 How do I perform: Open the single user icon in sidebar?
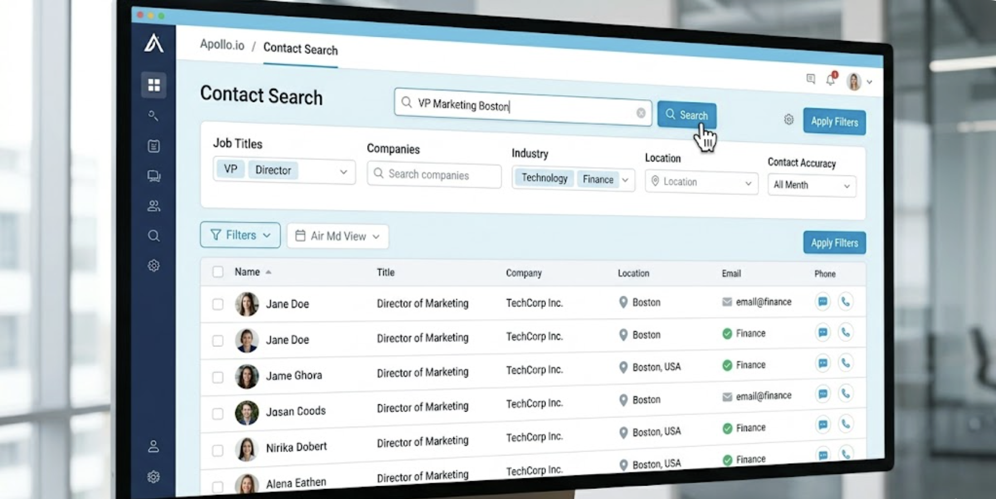point(154,446)
